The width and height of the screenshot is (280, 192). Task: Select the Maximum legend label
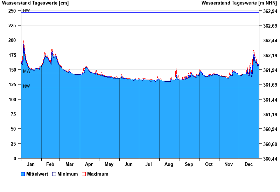coord(98,174)
